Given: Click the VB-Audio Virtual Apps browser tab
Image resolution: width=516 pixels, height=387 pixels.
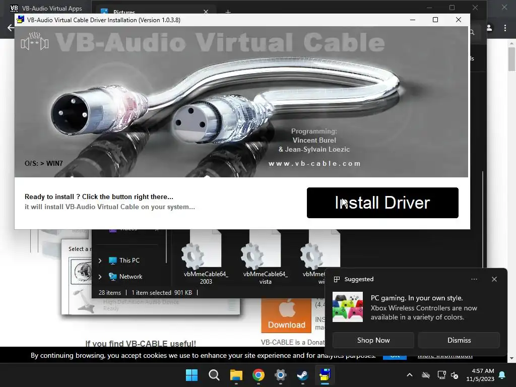Looking at the screenshot, I should (x=46, y=8).
